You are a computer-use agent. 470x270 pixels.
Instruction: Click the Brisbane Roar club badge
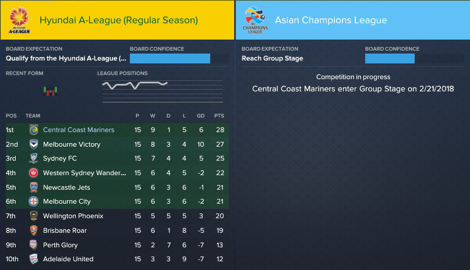point(34,230)
